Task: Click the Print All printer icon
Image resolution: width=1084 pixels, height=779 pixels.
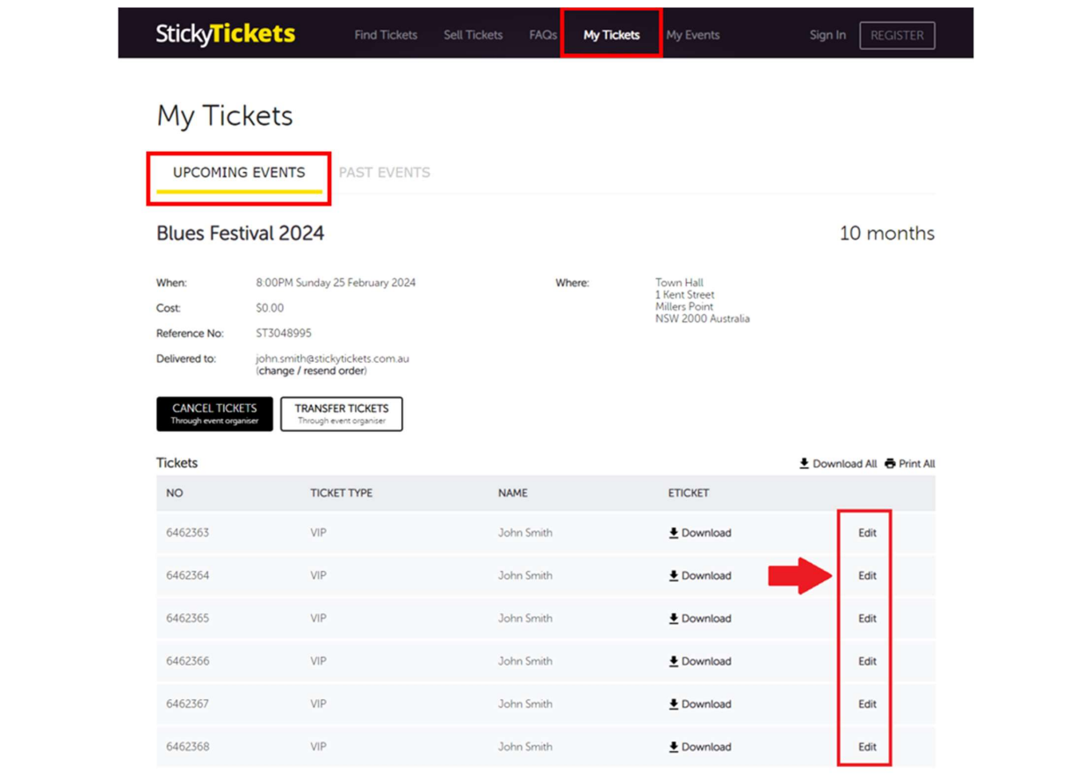Action: (x=890, y=463)
